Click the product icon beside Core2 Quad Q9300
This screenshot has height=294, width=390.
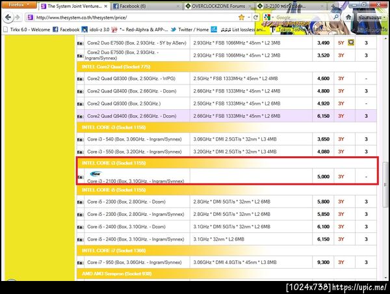80,104
